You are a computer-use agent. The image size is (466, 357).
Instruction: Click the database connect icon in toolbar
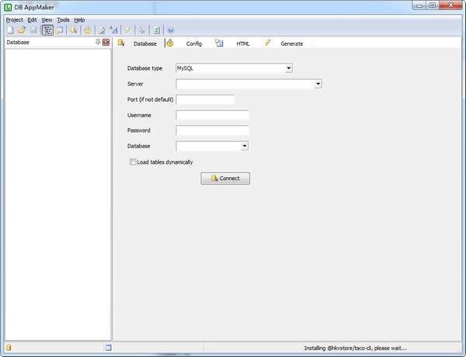[x=74, y=30]
